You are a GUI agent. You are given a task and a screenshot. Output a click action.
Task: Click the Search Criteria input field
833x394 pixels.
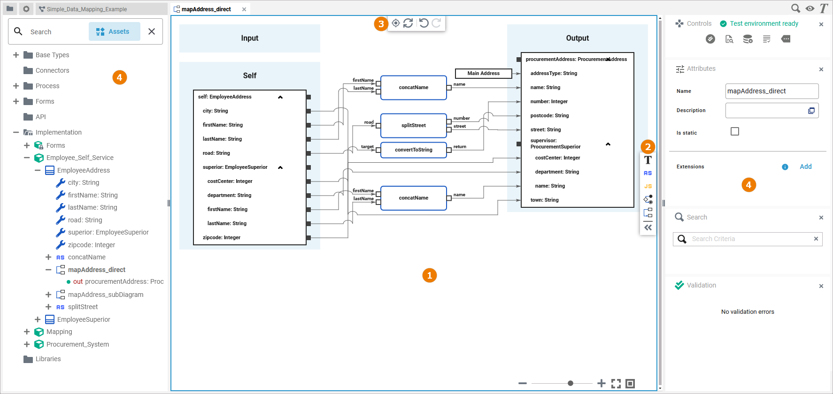(750, 239)
